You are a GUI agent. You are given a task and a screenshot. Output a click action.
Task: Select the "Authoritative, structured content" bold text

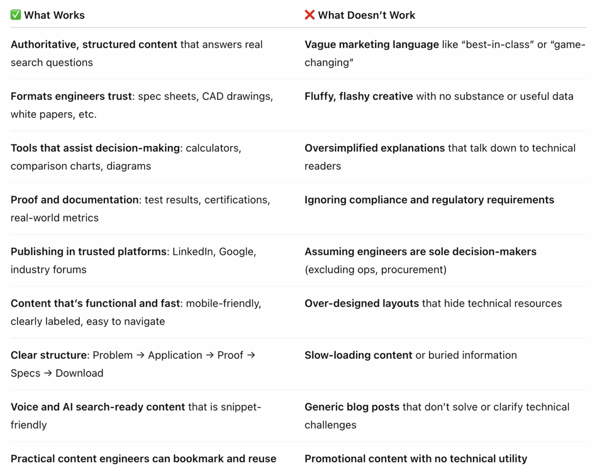coord(94,45)
